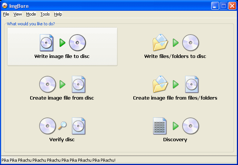This screenshot has width=238, height=165.
Task: Minimize the ImgBurn window
Action: 215,6
